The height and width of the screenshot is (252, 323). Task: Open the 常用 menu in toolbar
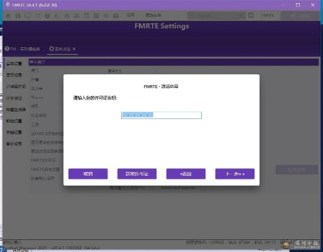130,15
